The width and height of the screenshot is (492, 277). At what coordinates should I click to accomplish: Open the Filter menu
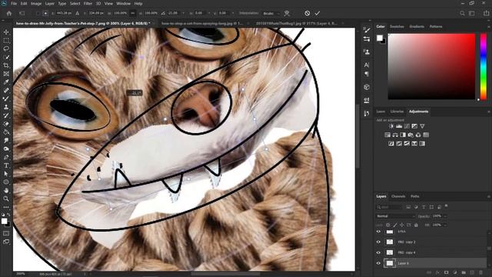coord(88,3)
